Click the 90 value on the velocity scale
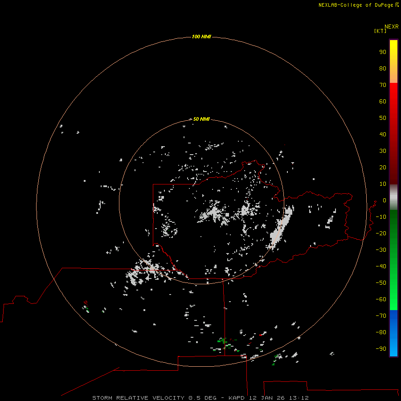This screenshot has height=401, width=401. (383, 52)
